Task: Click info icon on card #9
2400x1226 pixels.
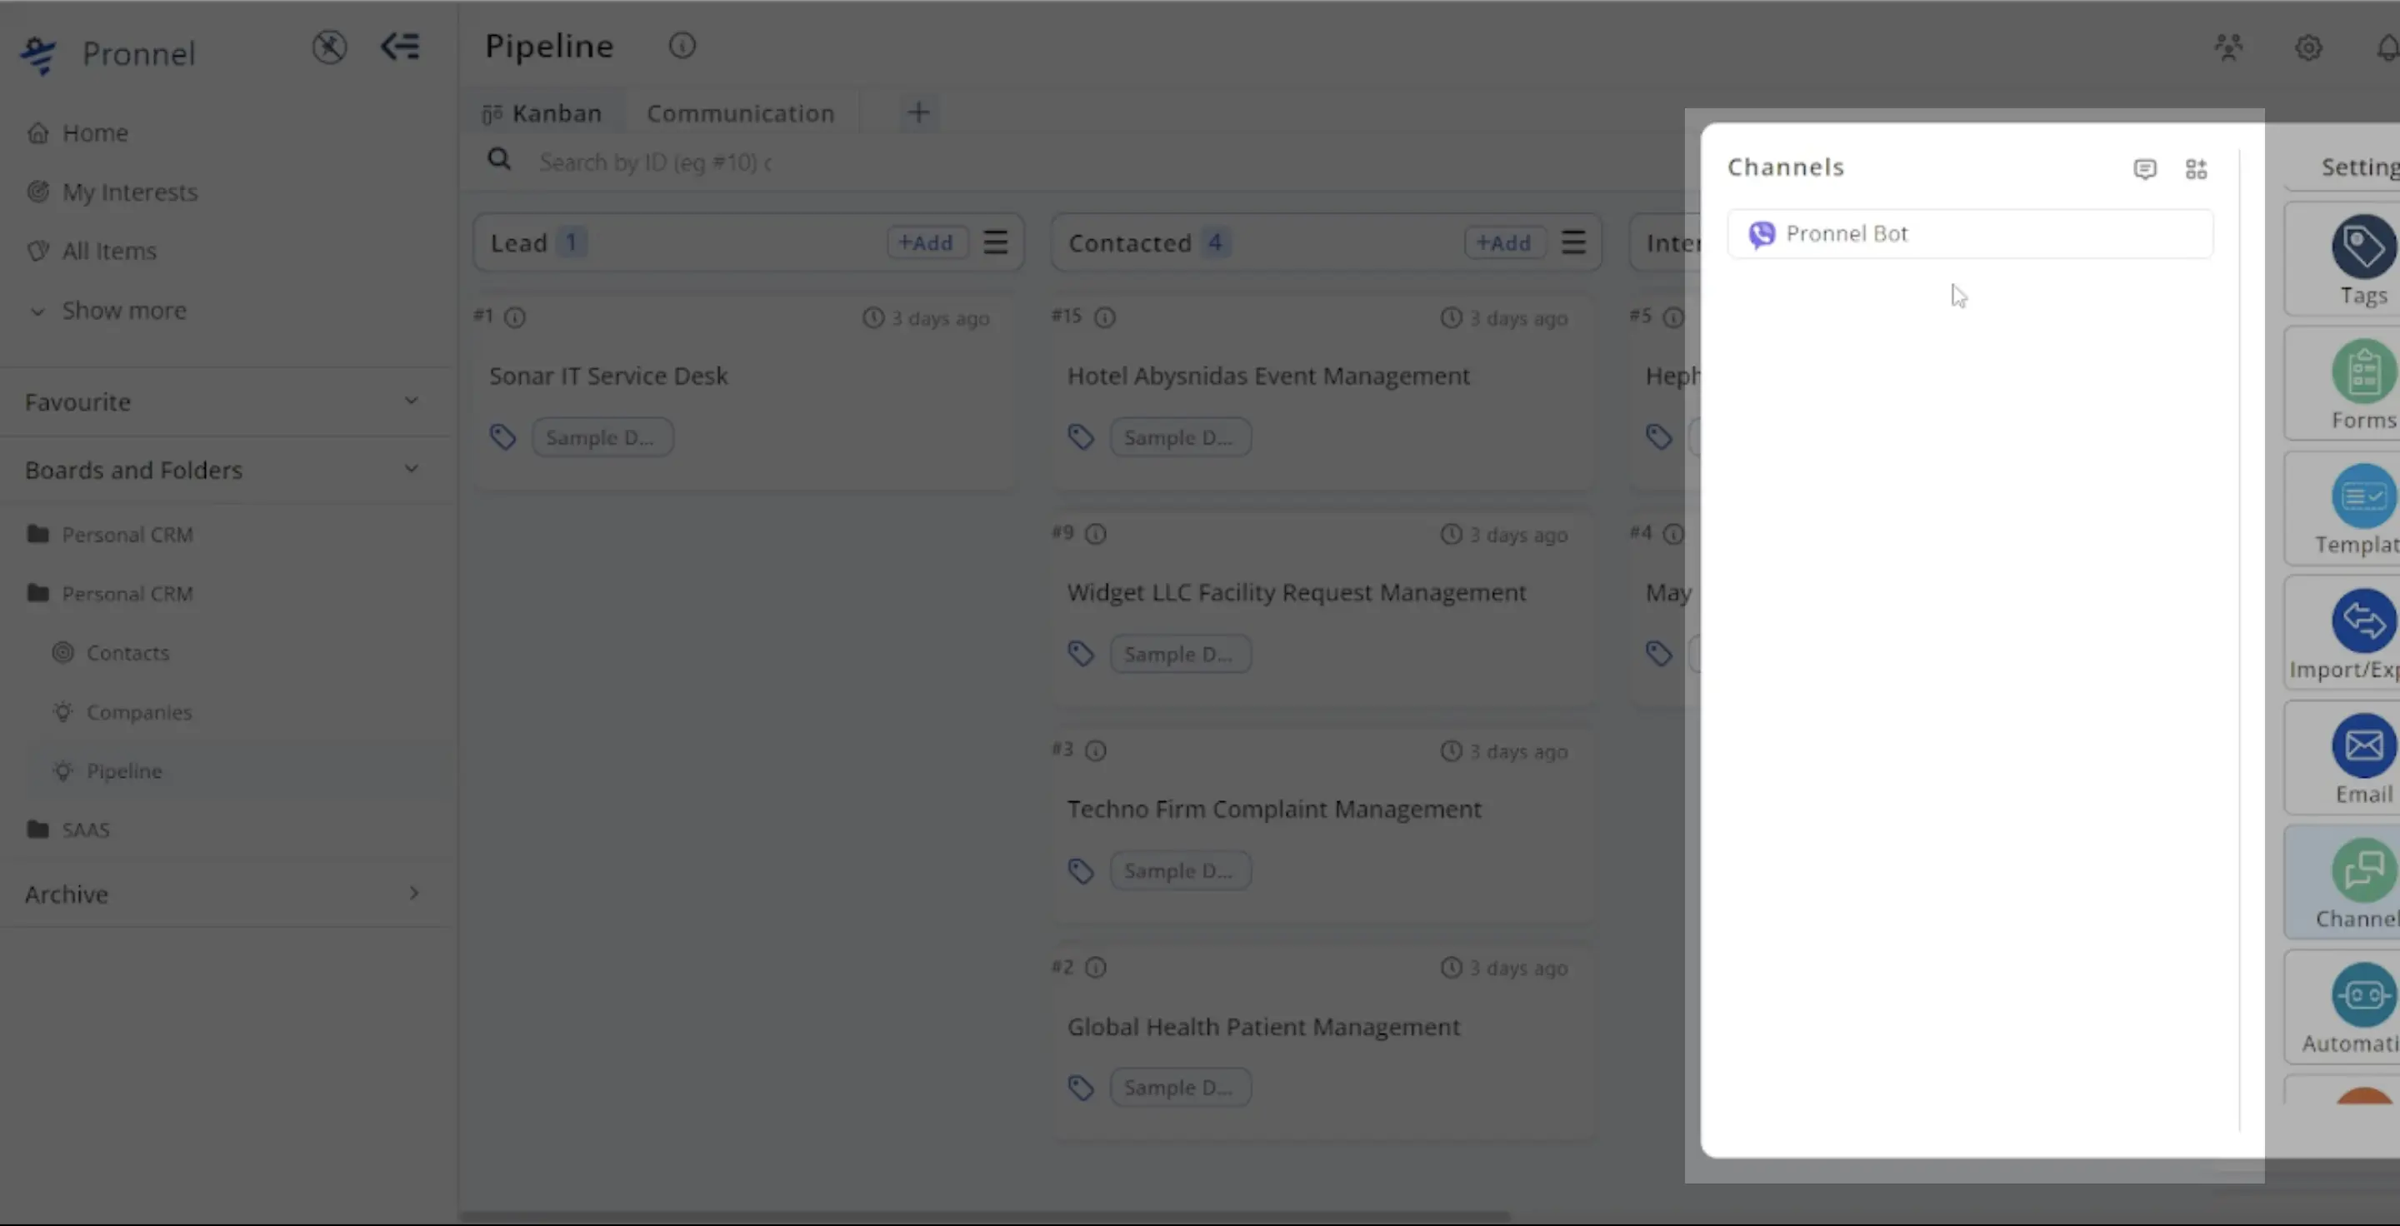Action: (1097, 535)
